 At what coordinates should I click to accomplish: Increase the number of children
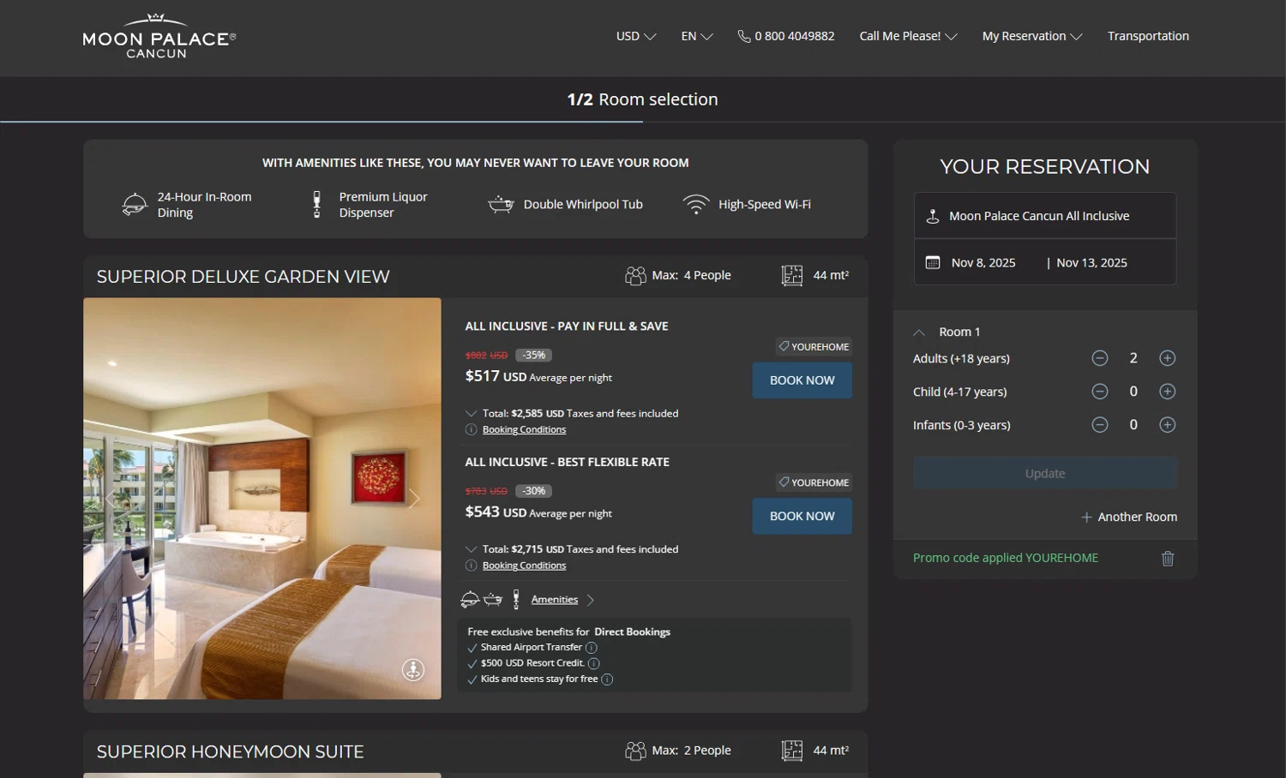coord(1168,392)
